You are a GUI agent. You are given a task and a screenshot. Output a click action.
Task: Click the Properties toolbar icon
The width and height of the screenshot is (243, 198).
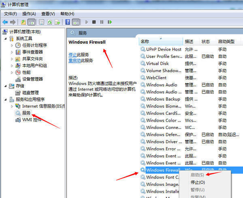coord(42,22)
